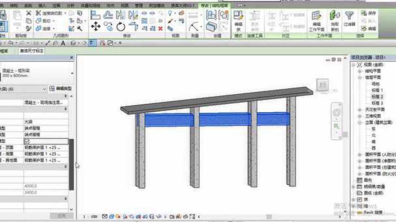Click the Properties palette vertical scrollbar

pos(71,164)
